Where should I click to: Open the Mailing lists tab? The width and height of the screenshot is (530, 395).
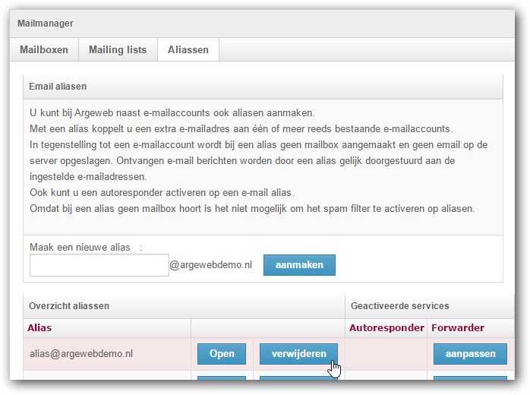118,49
